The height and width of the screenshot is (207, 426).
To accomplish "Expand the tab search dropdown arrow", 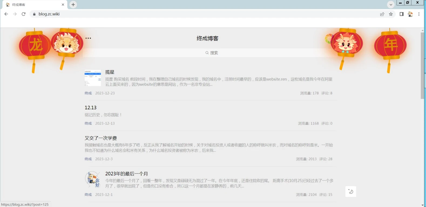I will 391,5.
